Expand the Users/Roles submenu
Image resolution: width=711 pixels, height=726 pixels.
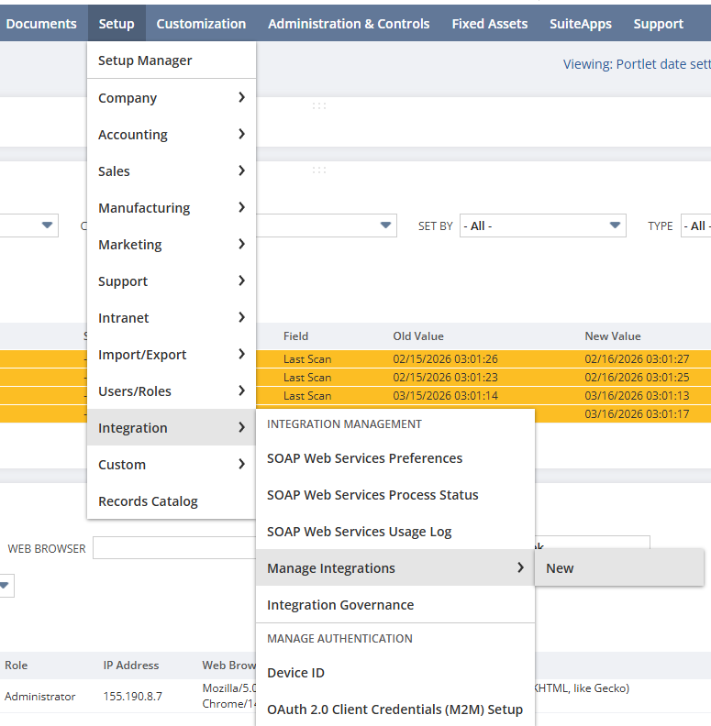click(x=172, y=390)
